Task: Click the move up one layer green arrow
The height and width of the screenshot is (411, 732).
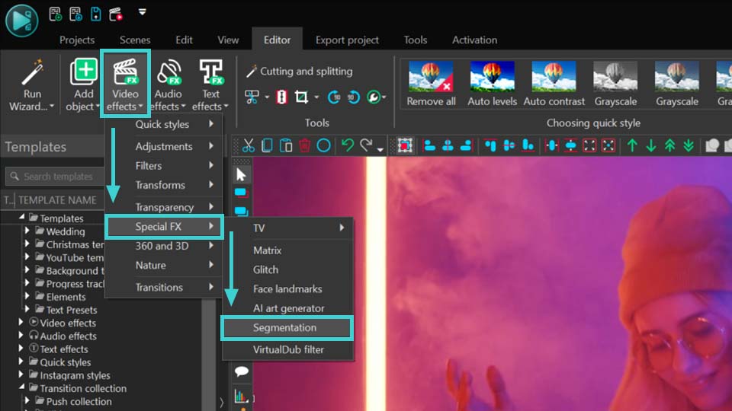Action: coord(632,145)
